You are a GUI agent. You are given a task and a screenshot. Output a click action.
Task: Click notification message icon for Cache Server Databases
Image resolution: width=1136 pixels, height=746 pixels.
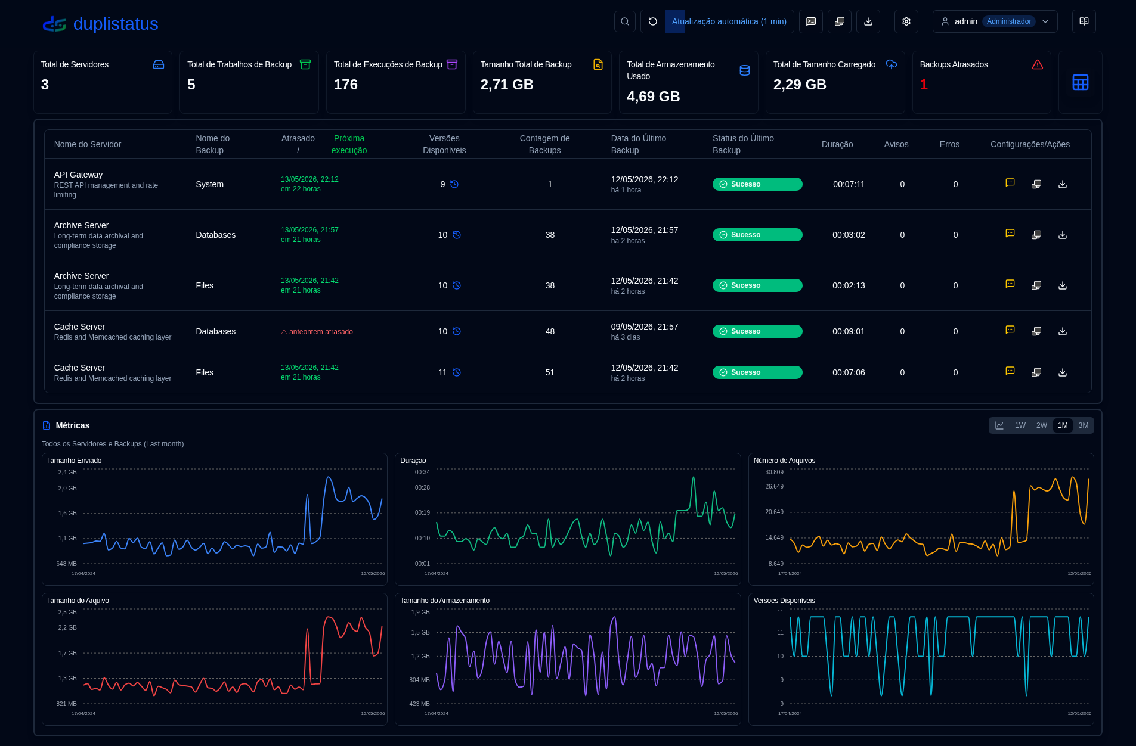click(1010, 330)
